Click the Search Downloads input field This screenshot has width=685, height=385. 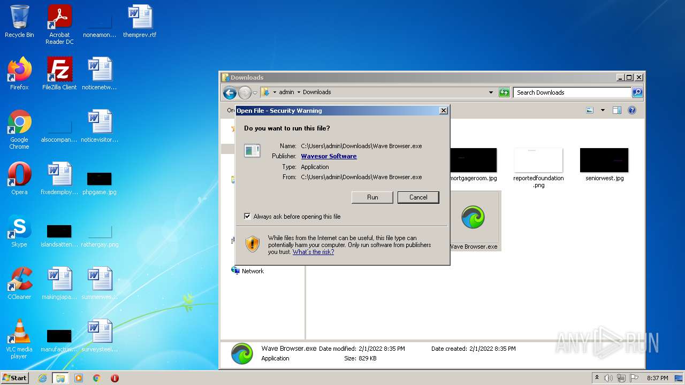point(572,93)
